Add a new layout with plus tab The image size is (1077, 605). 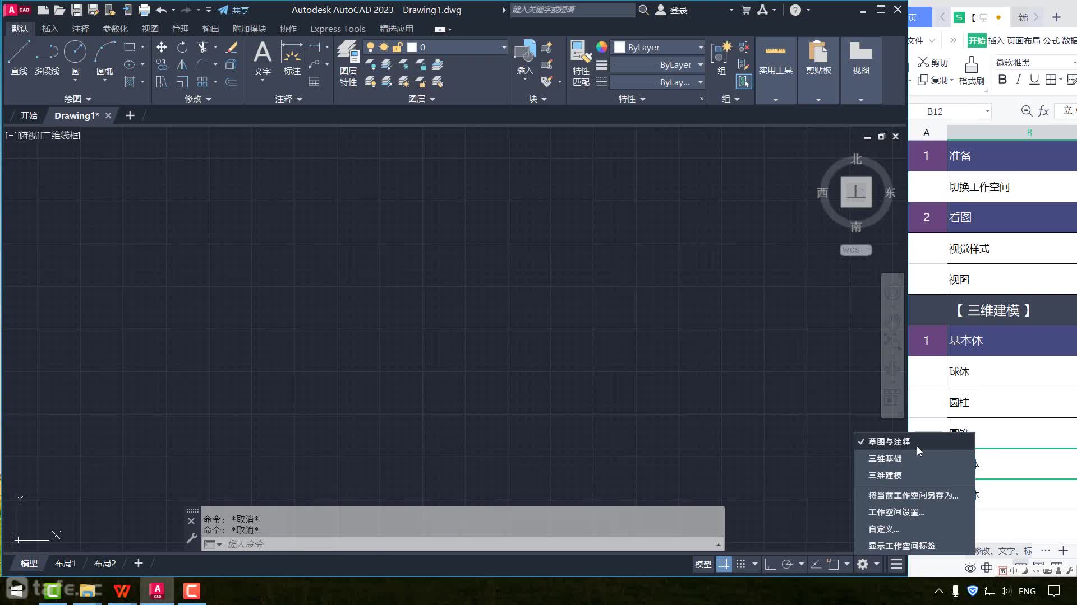pyautogui.click(x=138, y=563)
